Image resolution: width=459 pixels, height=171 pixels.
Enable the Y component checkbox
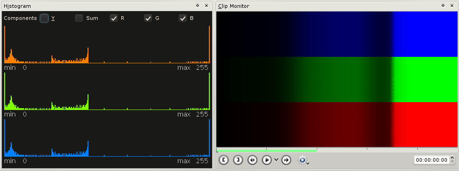[44, 18]
